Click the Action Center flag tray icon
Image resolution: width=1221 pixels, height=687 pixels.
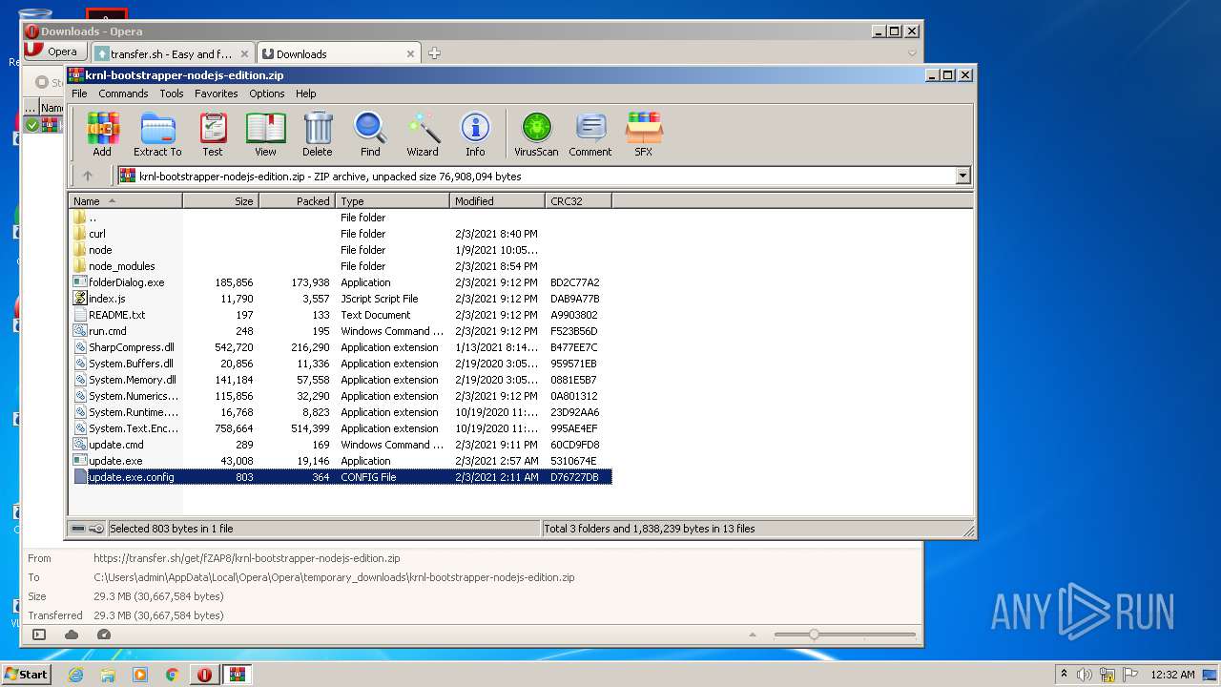pos(1129,675)
